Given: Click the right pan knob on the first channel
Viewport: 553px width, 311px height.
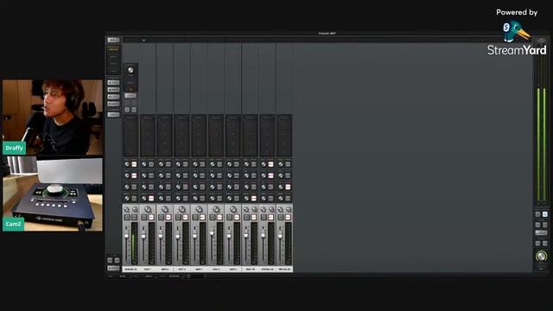Looking at the screenshot, I should pos(135,210).
